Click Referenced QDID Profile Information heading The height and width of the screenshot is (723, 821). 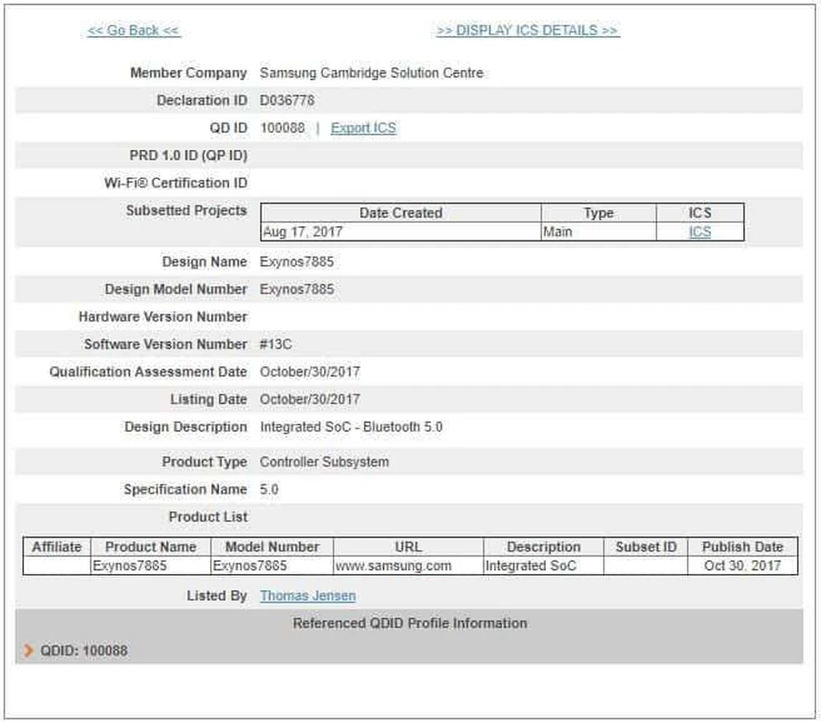coord(410,624)
